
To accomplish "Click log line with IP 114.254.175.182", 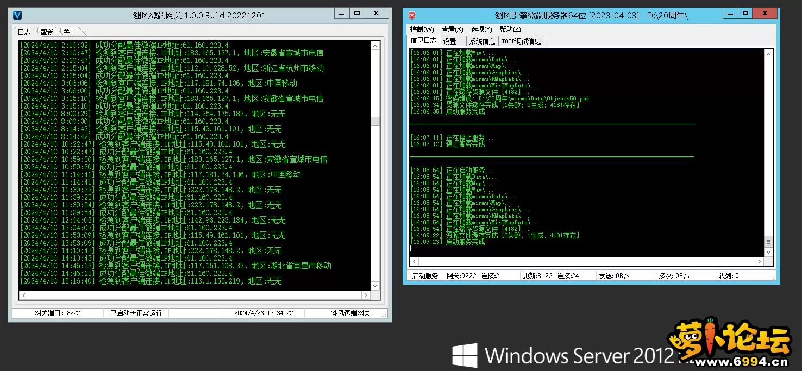I will click(x=153, y=114).
